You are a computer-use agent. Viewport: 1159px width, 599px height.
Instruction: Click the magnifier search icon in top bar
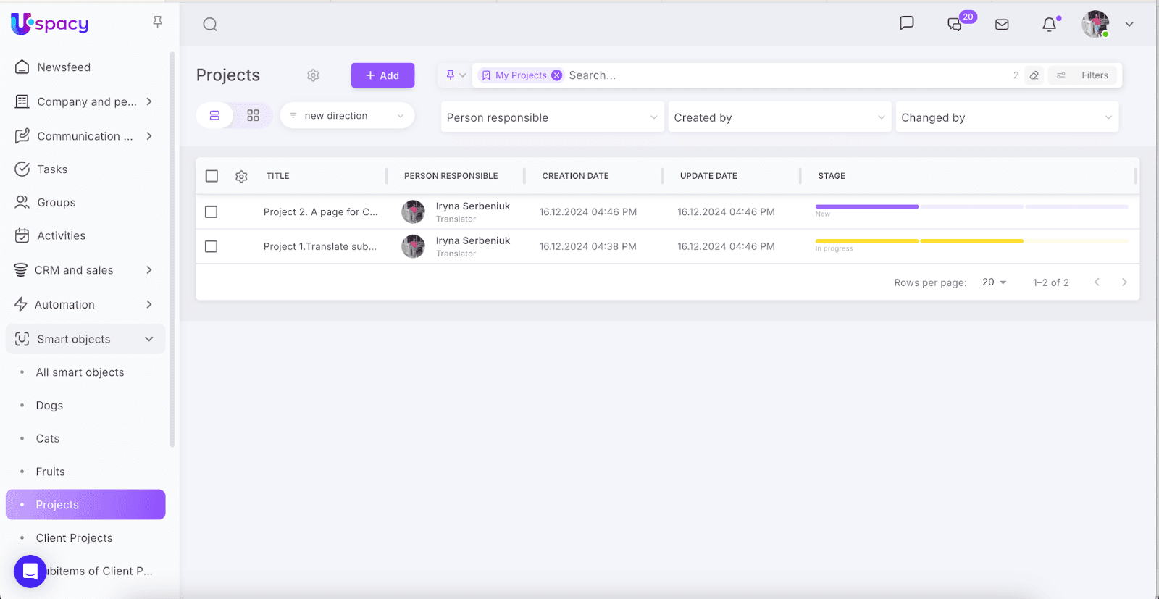click(x=210, y=25)
